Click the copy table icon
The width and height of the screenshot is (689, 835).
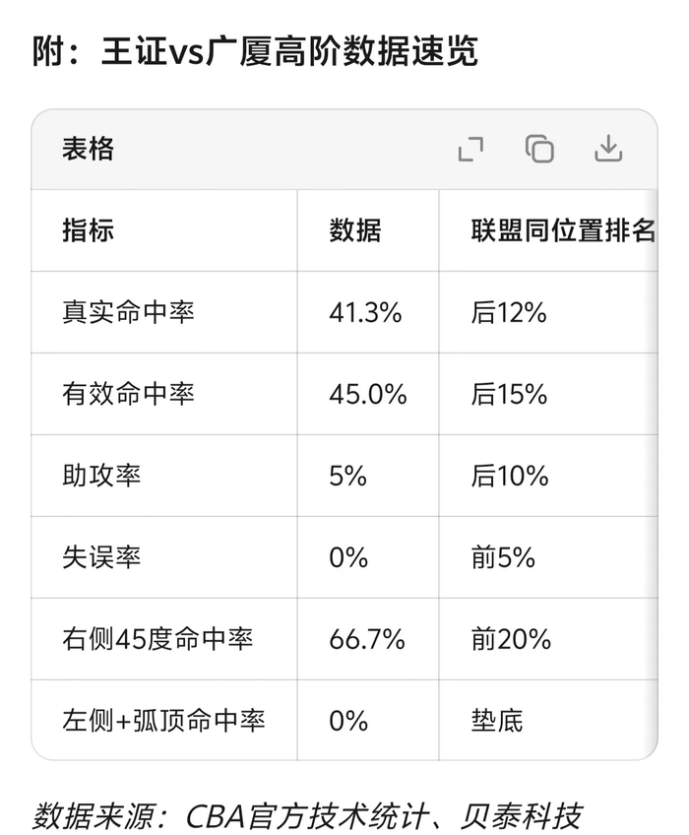539,149
